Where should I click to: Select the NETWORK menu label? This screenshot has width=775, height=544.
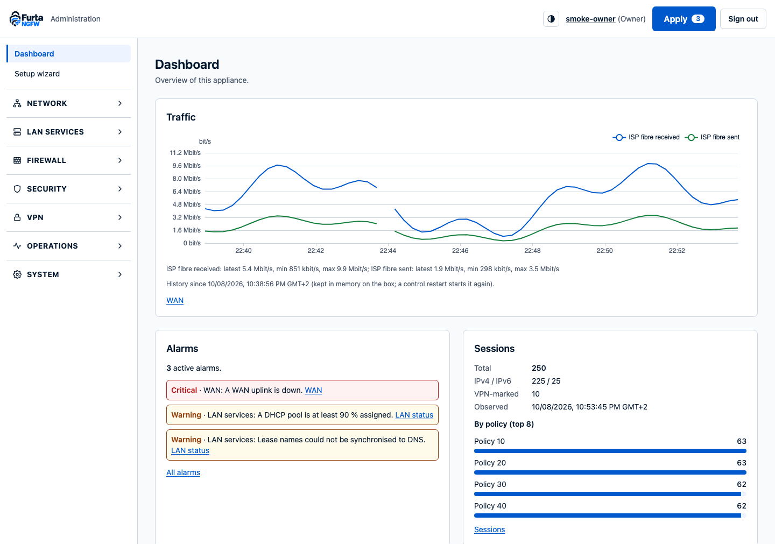pyautogui.click(x=47, y=103)
